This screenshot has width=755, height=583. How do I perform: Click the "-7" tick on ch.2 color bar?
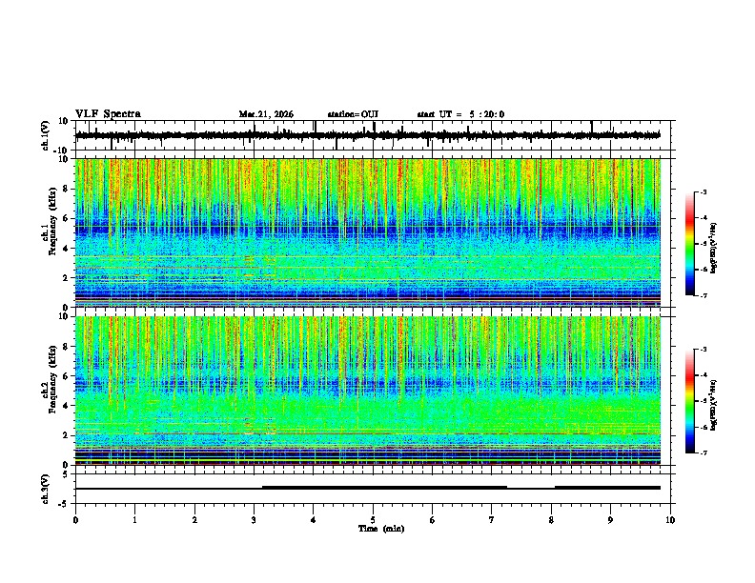[x=703, y=452]
